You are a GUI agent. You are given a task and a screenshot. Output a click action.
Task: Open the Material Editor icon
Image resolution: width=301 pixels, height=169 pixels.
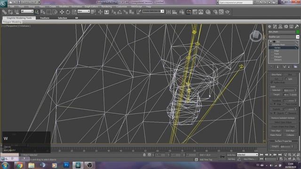(208, 12)
